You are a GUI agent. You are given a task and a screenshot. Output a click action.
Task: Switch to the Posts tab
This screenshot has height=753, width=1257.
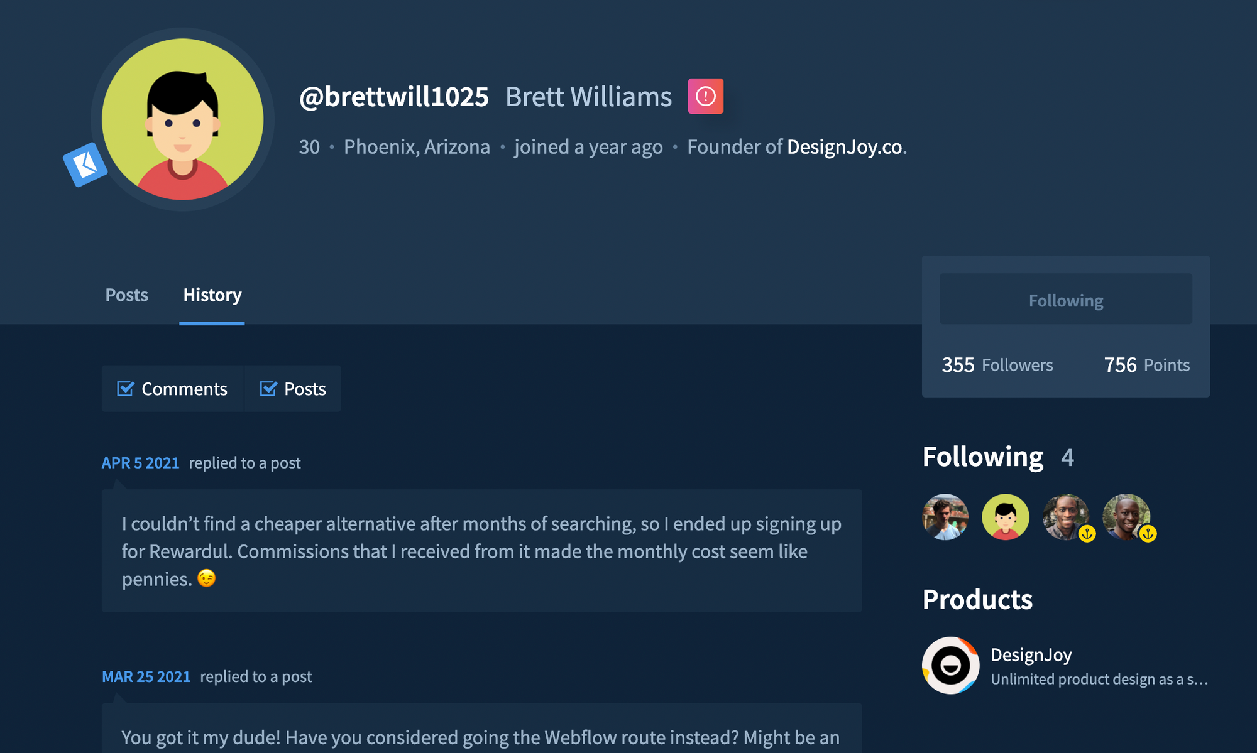(126, 295)
